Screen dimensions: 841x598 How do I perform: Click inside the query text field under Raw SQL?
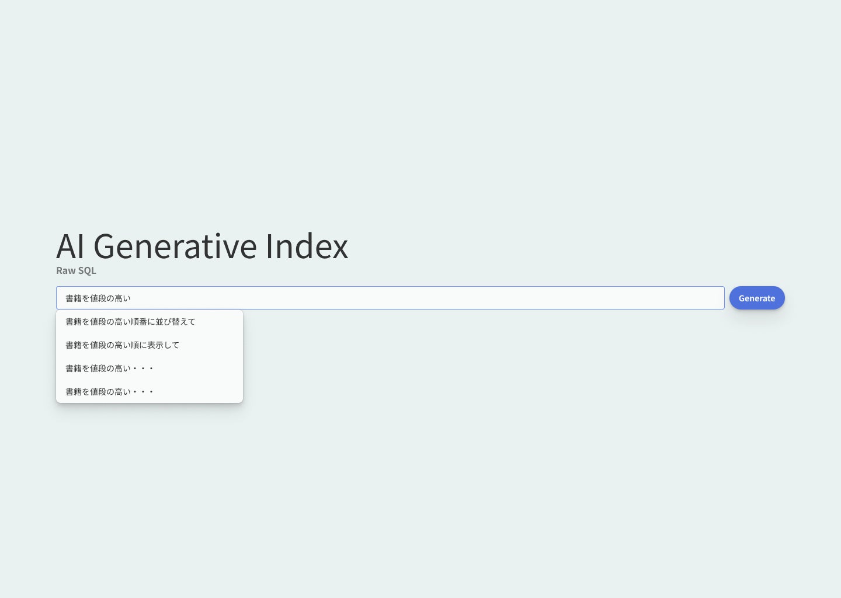pyautogui.click(x=390, y=298)
